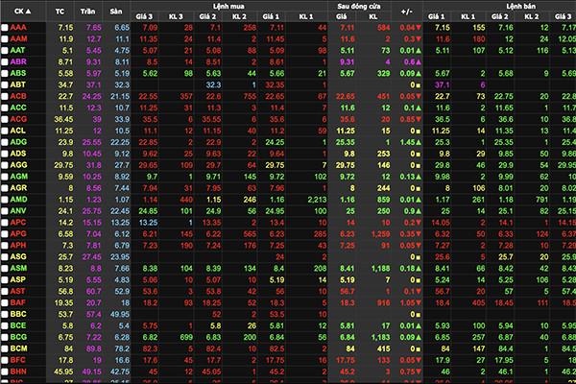Select AMD buy volume 2,213
The width and height of the screenshot is (576, 384).
coord(317,200)
